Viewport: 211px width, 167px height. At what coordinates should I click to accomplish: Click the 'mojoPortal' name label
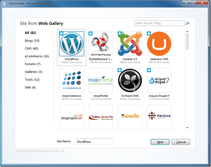[101, 96]
